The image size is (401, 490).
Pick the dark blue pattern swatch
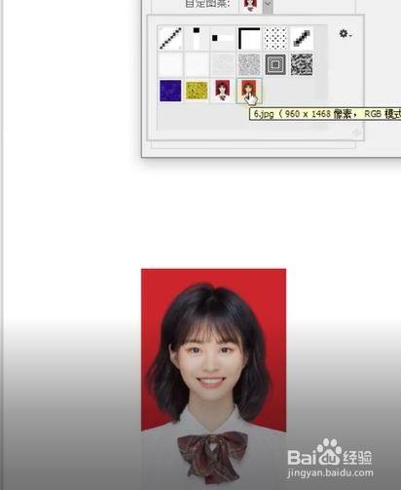(x=170, y=91)
